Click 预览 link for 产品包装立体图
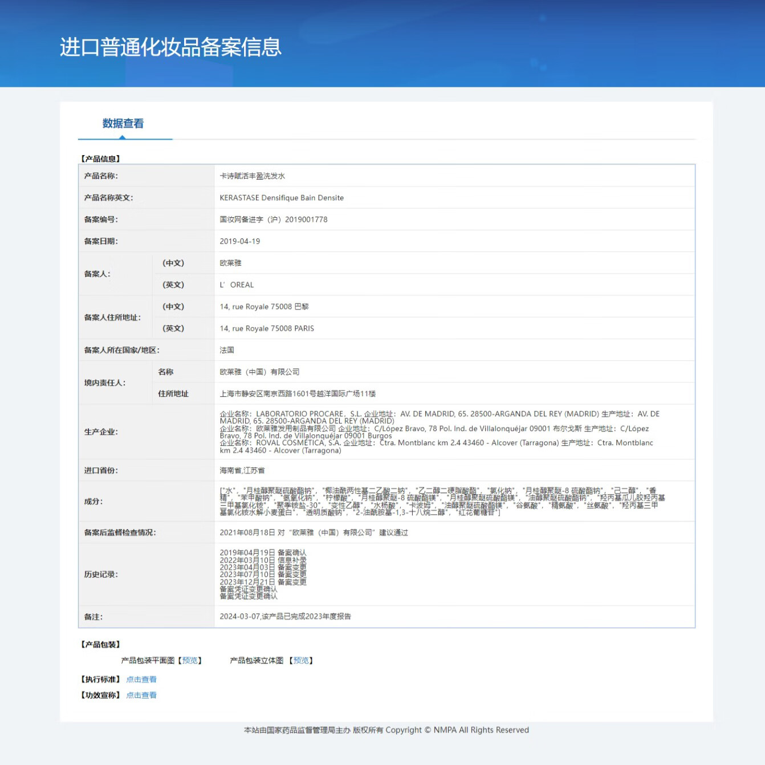The width and height of the screenshot is (765, 765). click(x=300, y=660)
